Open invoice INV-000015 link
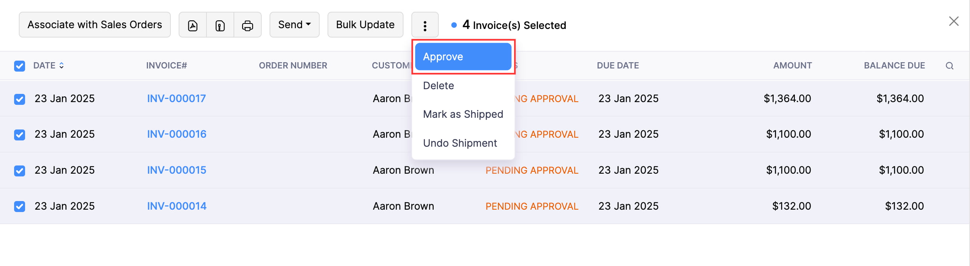 (x=176, y=170)
